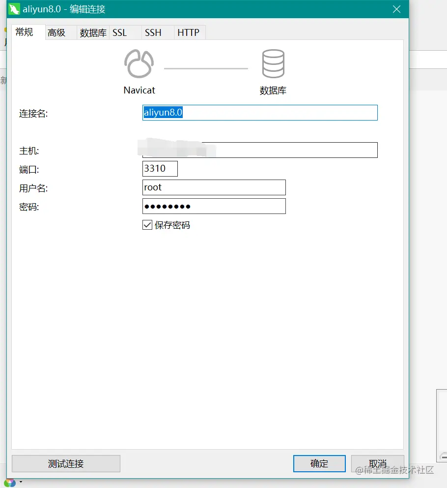Click the 端口 port field showing 3310
This screenshot has width=447, height=488.
(x=160, y=169)
